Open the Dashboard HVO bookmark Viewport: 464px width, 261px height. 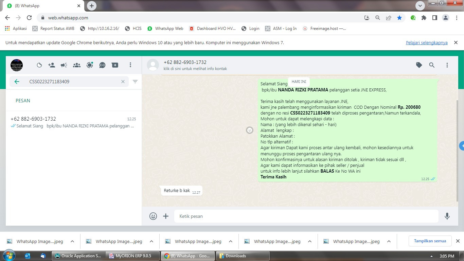pos(212,29)
